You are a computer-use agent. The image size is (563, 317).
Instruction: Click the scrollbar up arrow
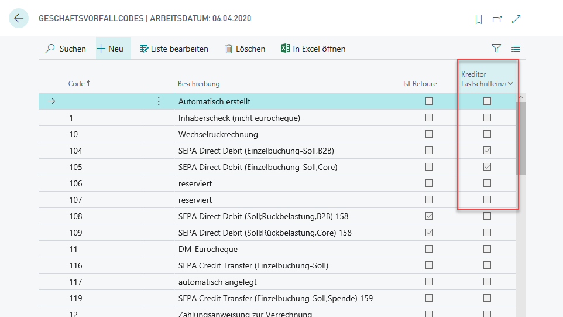point(521,97)
